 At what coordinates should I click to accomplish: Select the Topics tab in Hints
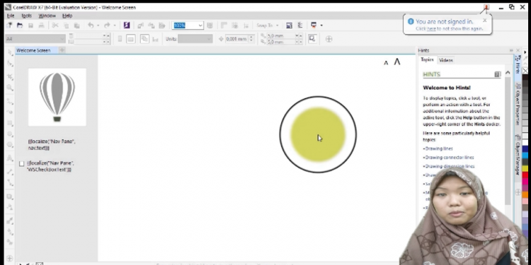pos(427,60)
